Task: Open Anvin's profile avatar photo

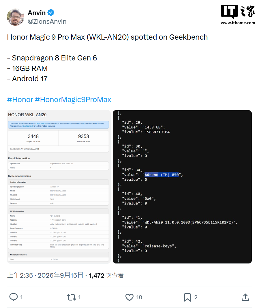Action: coord(16,17)
